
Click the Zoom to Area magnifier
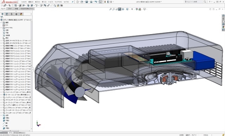click(113, 9)
